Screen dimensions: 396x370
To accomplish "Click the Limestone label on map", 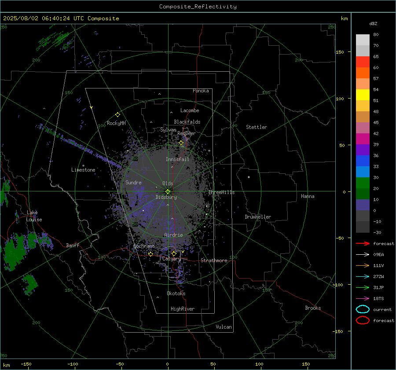I will point(83,170).
